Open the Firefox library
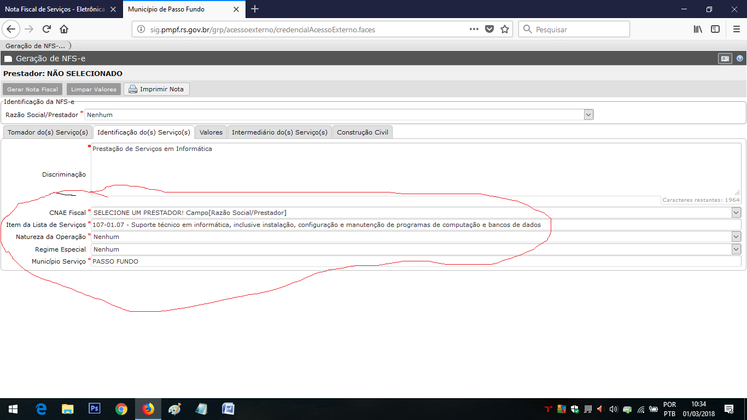 [x=698, y=29]
